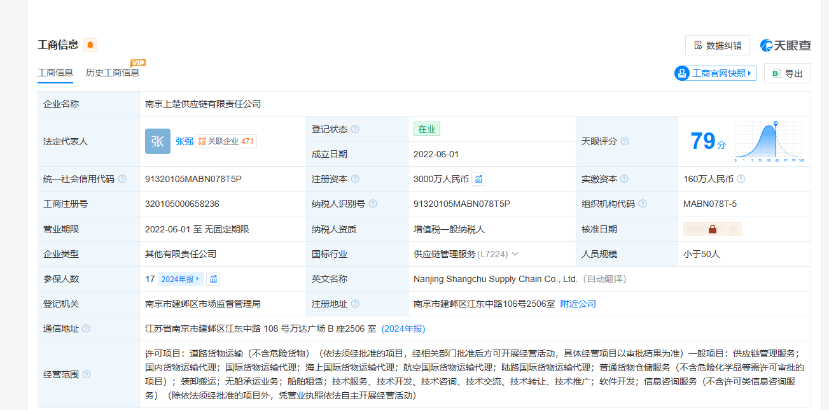The height and width of the screenshot is (410, 829).
Task: Expand the 国标行业 供应链管理服务 dropdown arrow
Action: 515,254
